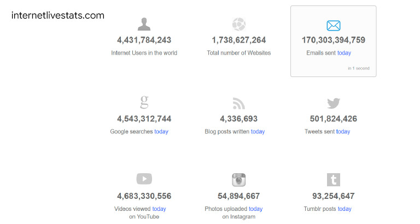The width and height of the screenshot is (420, 224).
Task: Click the 1,738,627,264 websites count
Action: (238, 40)
